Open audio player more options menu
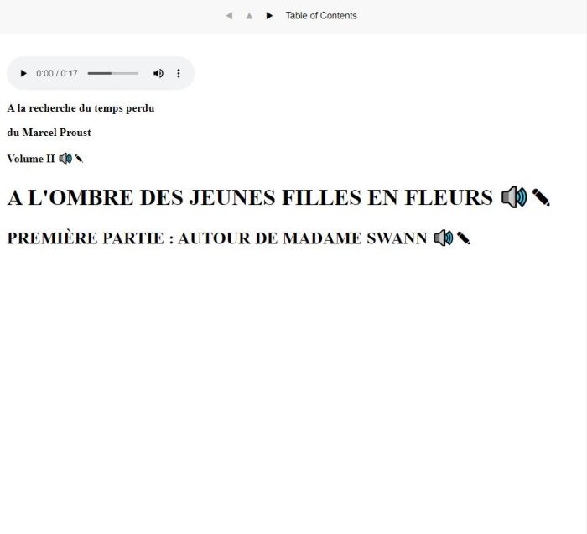587x534 pixels. pyautogui.click(x=179, y=73)
